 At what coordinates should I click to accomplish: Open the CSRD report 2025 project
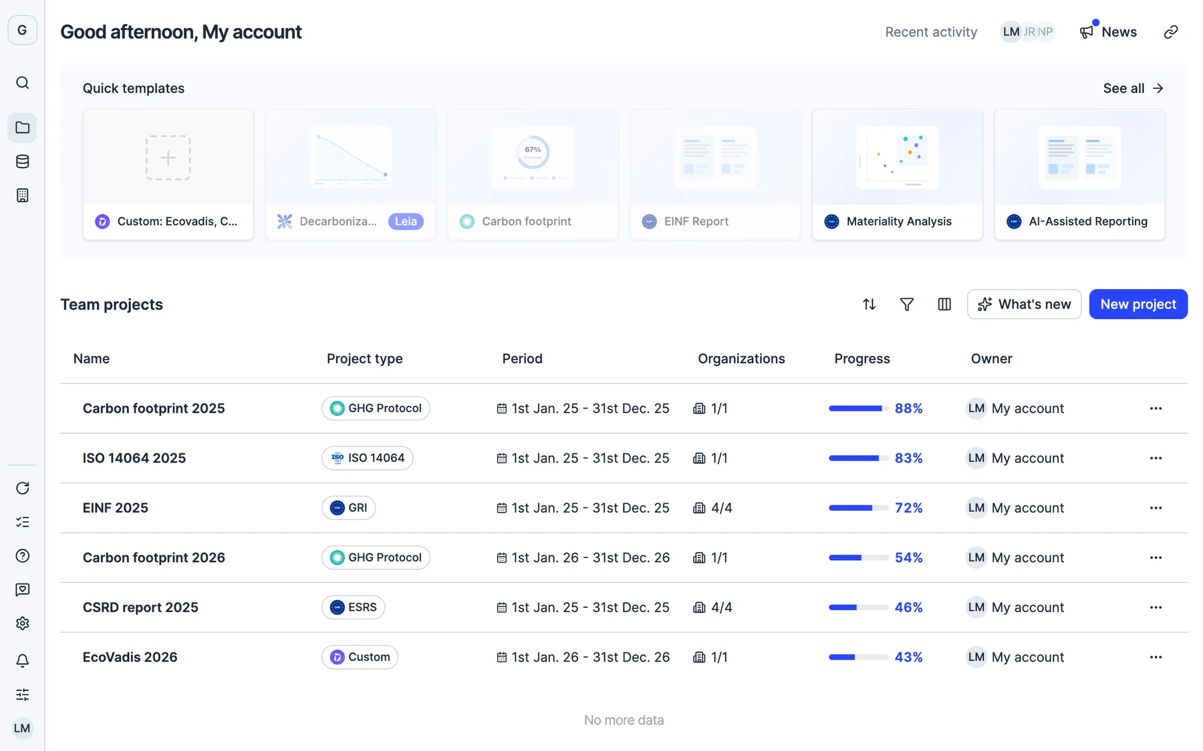pyautogui.click(x=140, y=607)
